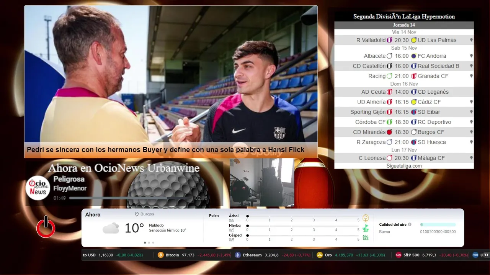Click the S&P 500 red badge icon
This screenshot has width=490, height=275.
coord(399,255)
